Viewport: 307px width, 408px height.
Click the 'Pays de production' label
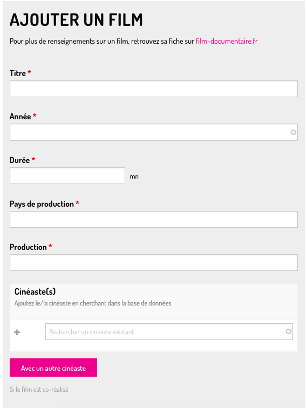point(42,204)
